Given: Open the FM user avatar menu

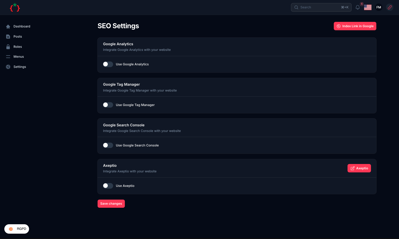Looking at the screenshot, I should (x=379, y=7).
